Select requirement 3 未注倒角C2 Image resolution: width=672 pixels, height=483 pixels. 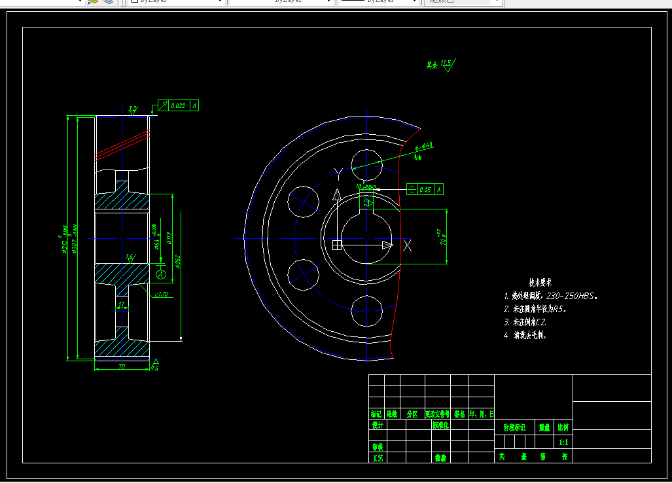coord(525,322)
